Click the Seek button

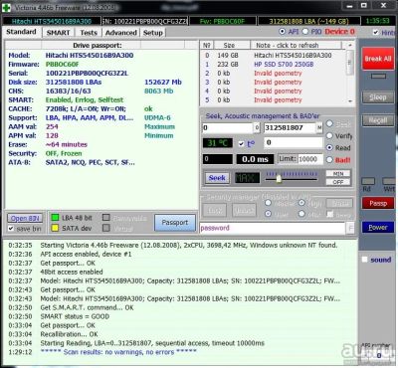pyautogui.click(x=217, y=178)
